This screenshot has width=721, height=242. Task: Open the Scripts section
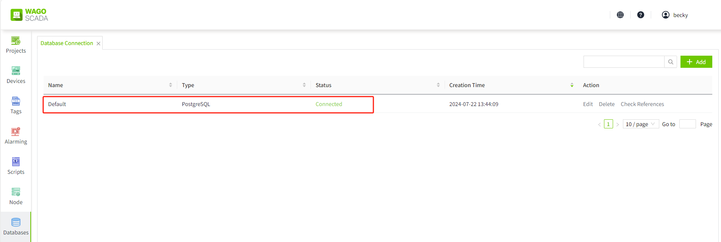16,166
